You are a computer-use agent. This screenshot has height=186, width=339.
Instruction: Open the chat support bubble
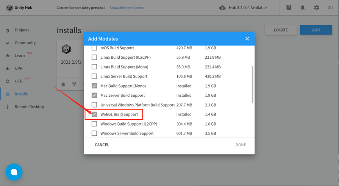(x=14, y=172)
